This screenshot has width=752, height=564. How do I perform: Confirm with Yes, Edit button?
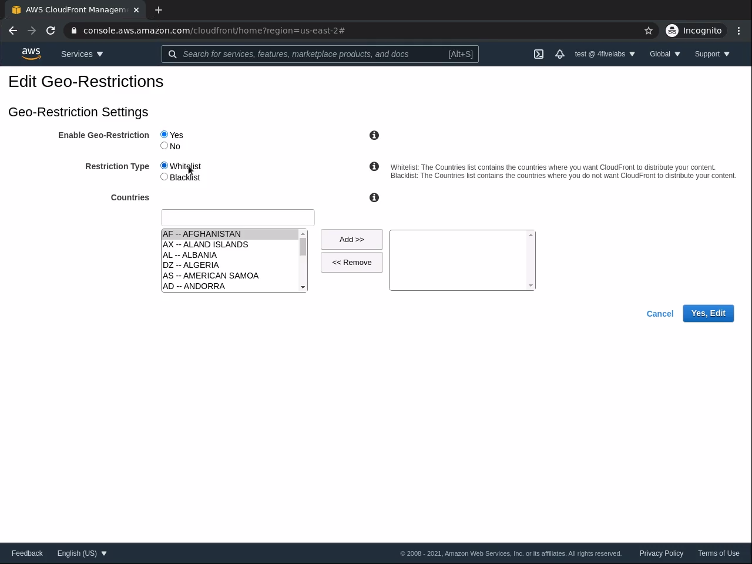click(709, 314)
